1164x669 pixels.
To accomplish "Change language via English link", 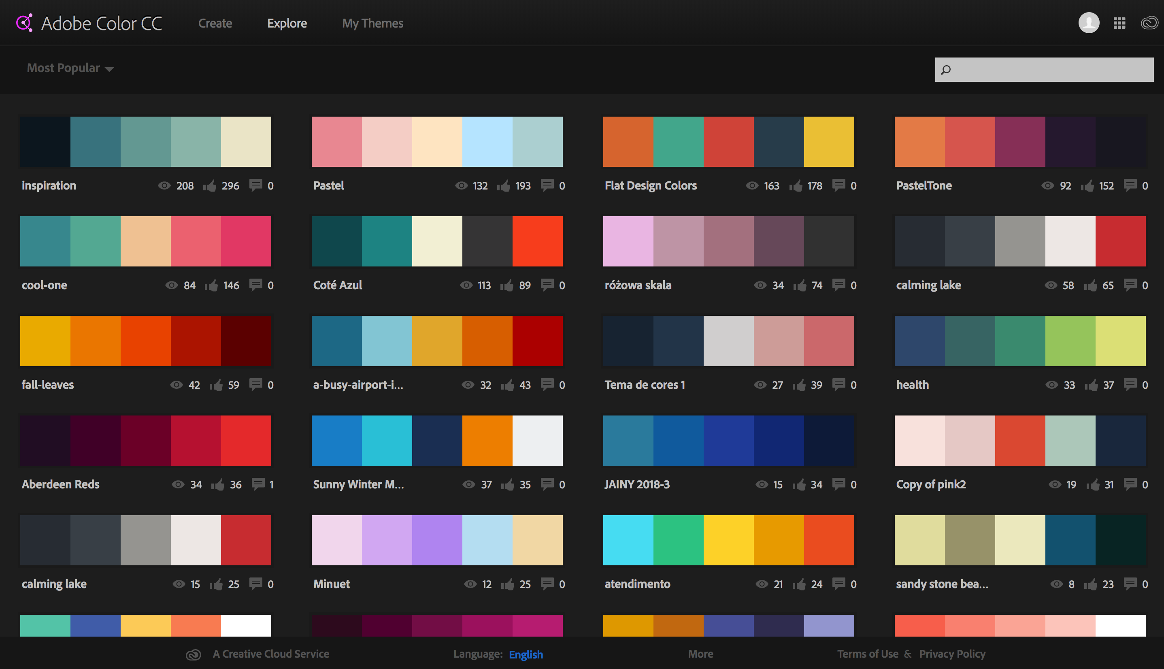I will point(526,654).
